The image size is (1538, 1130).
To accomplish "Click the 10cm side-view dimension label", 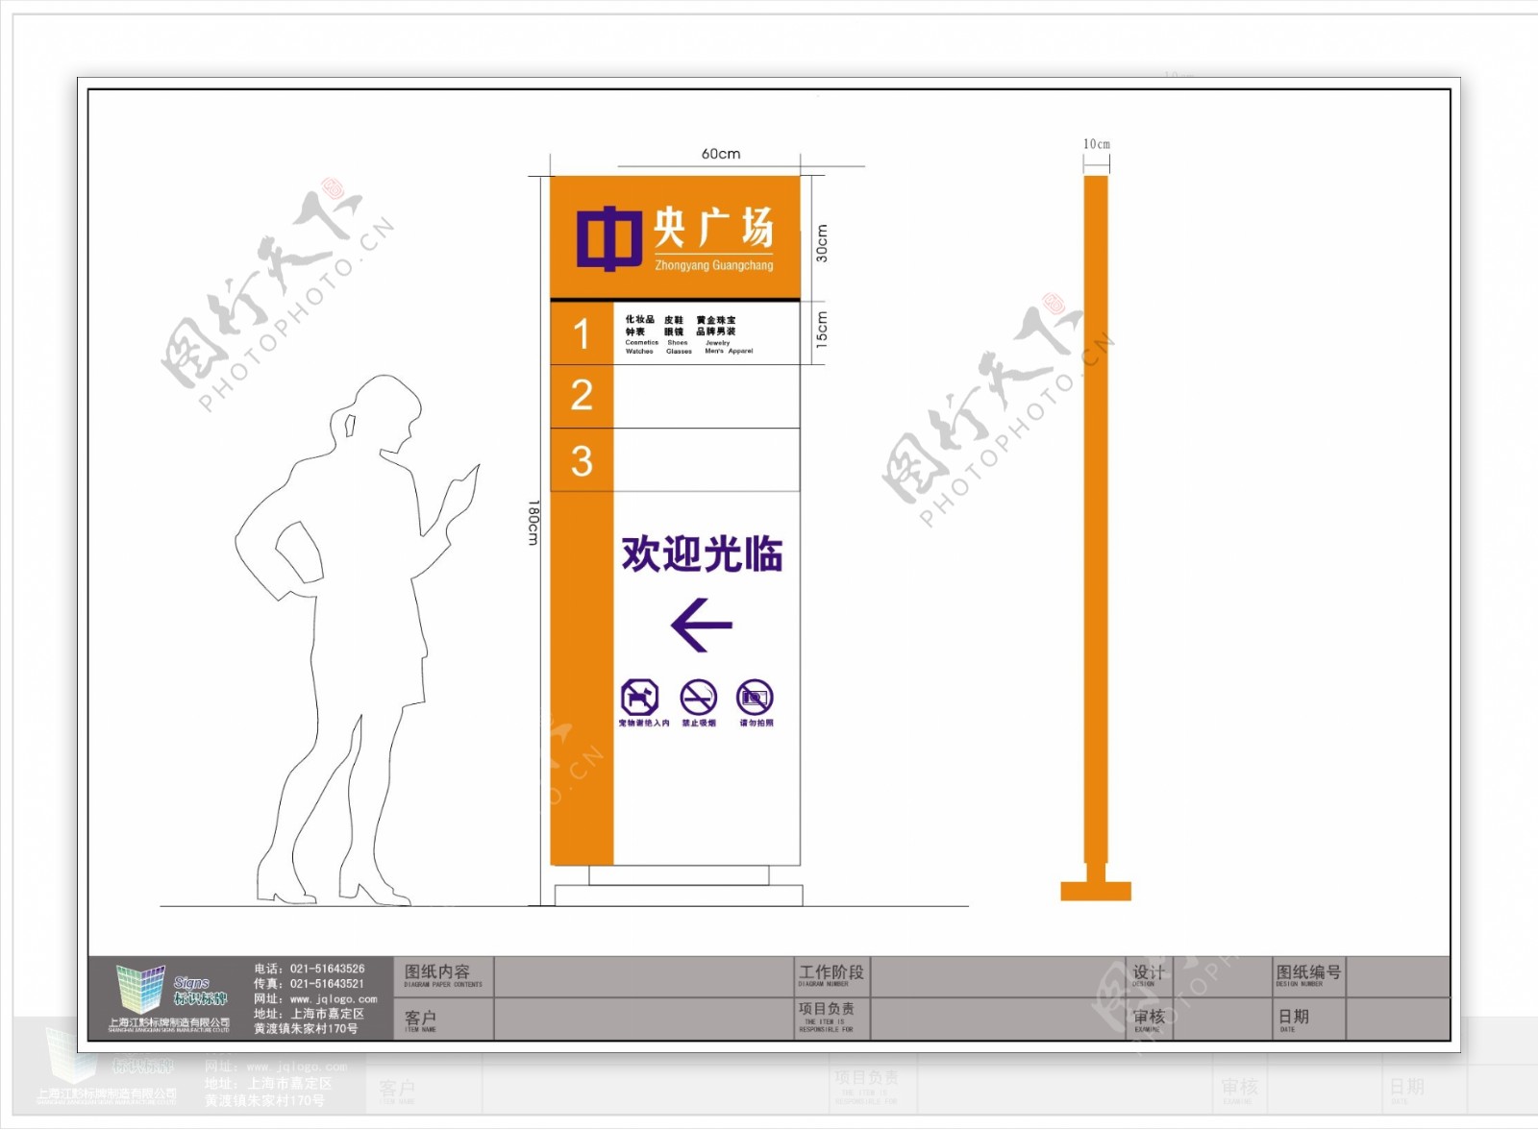I will 1097,144.
